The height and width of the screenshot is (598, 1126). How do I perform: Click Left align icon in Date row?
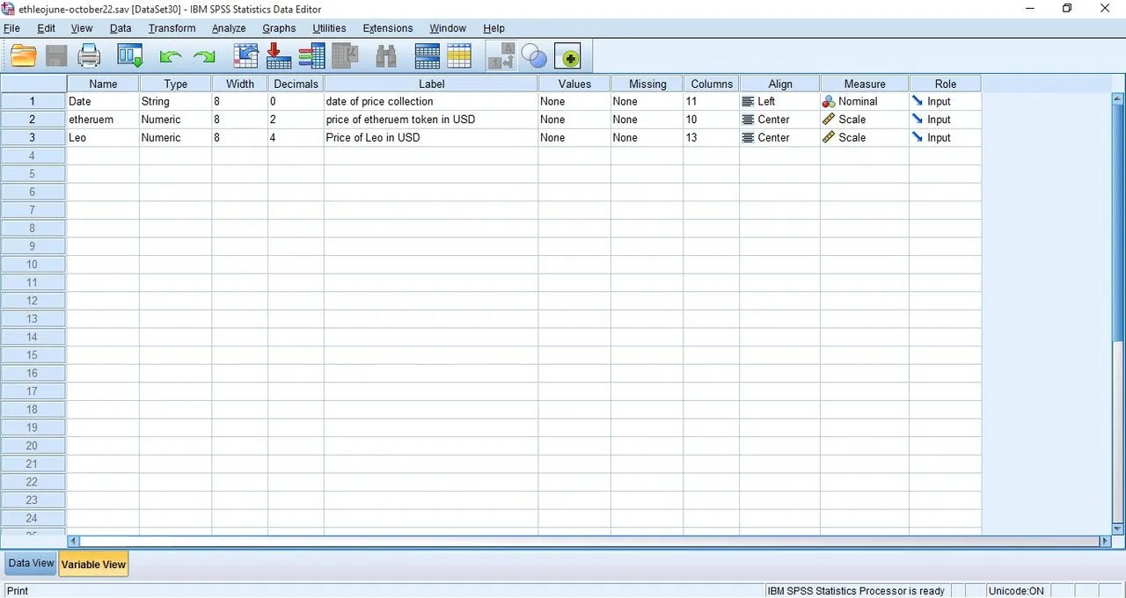(x=749, y=102)
